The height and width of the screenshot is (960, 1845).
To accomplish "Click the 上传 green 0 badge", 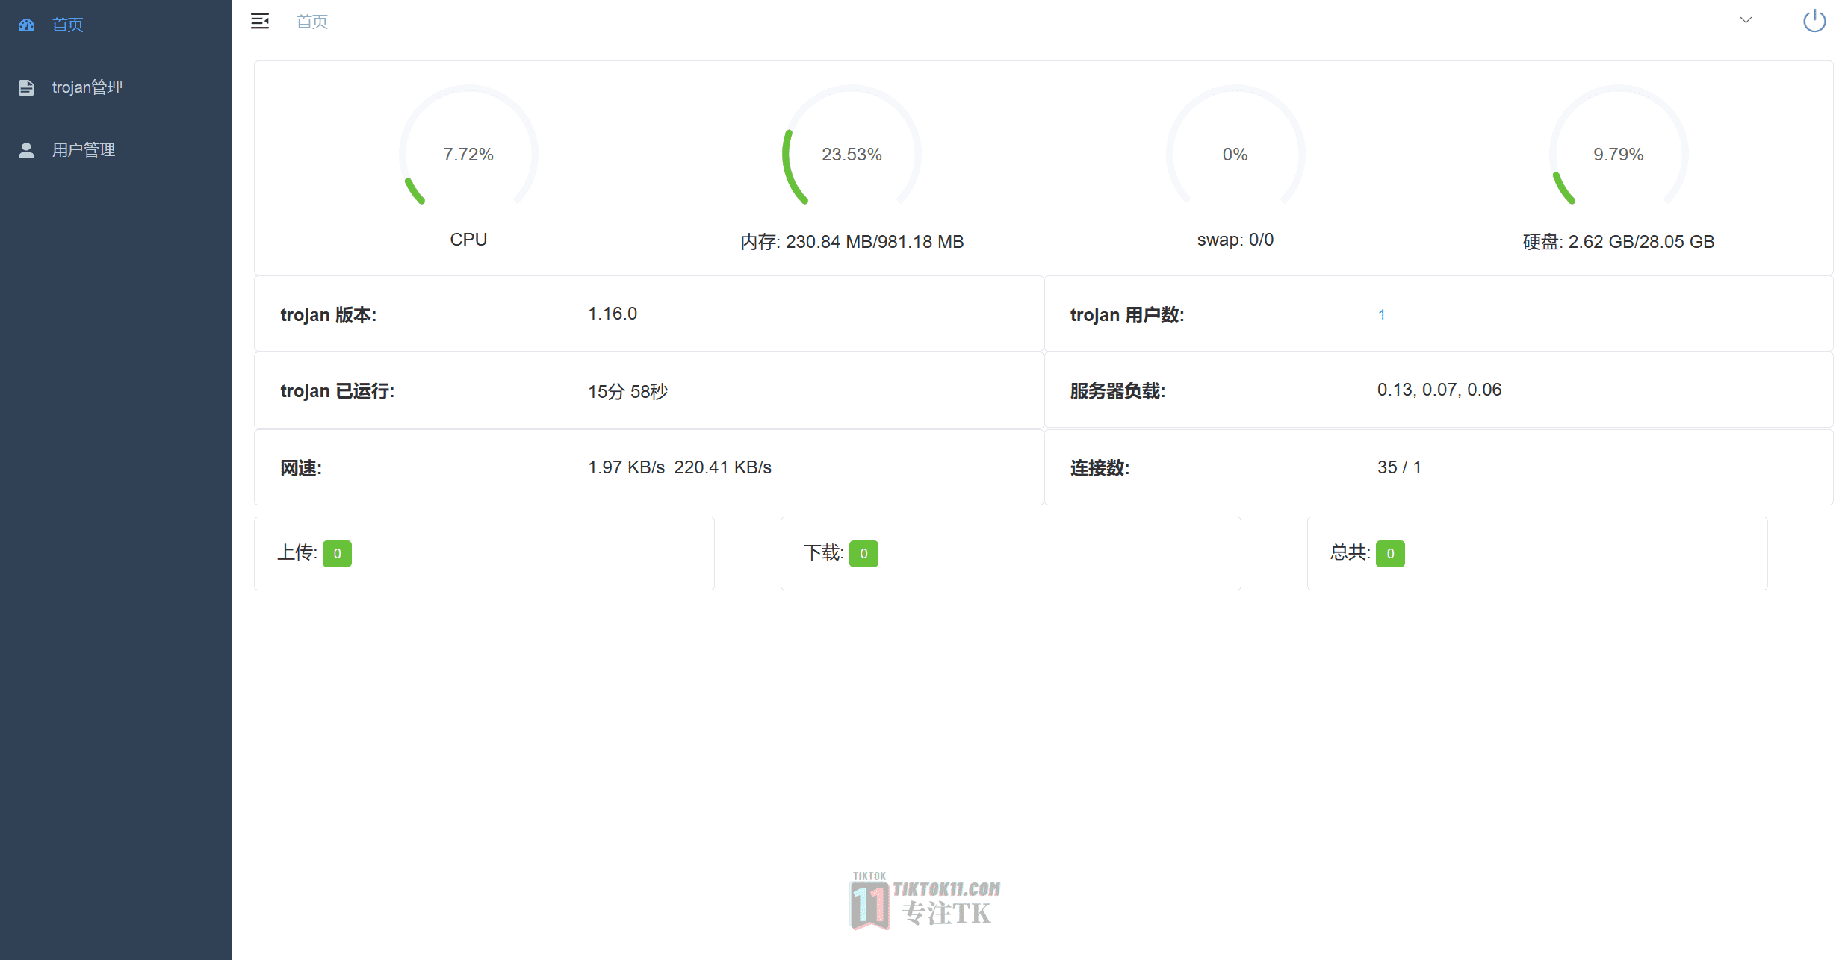I will tap(337, 554).
